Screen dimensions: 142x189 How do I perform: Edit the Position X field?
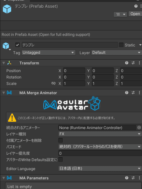click(74, 70)
